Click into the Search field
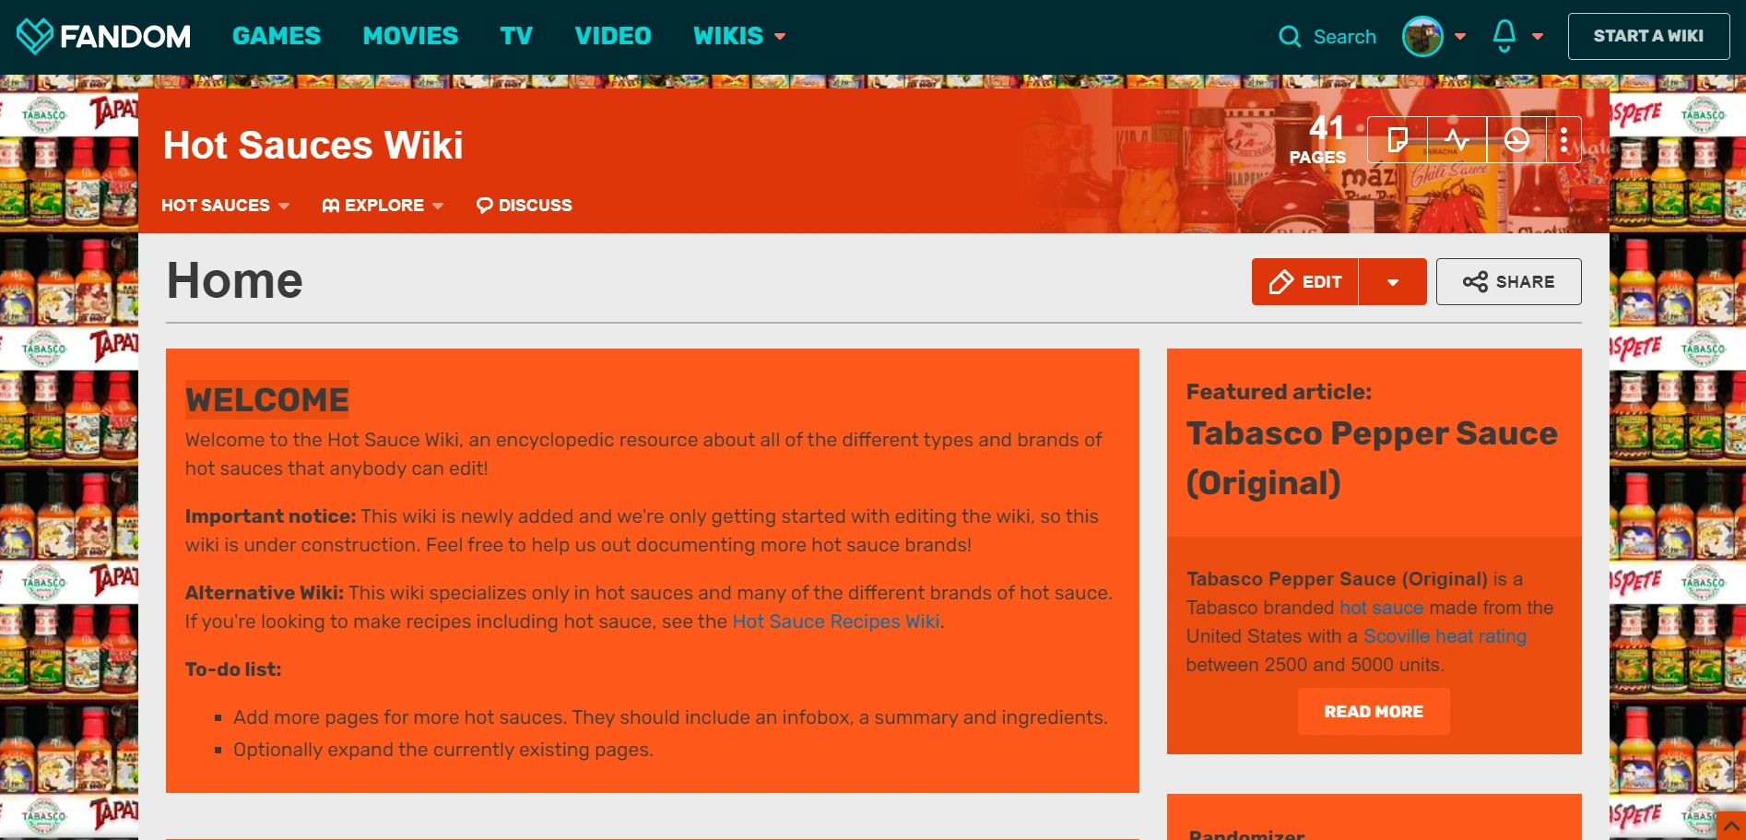 1345,37
